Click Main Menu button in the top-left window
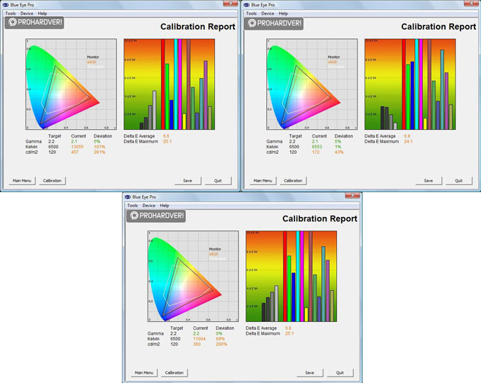 pyautogui.click(x=23, y=181)
